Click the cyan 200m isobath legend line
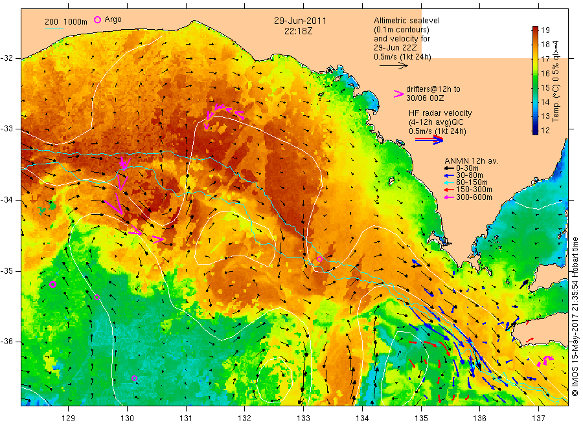This screenshot has width=583, height=427. coord(54,28)
